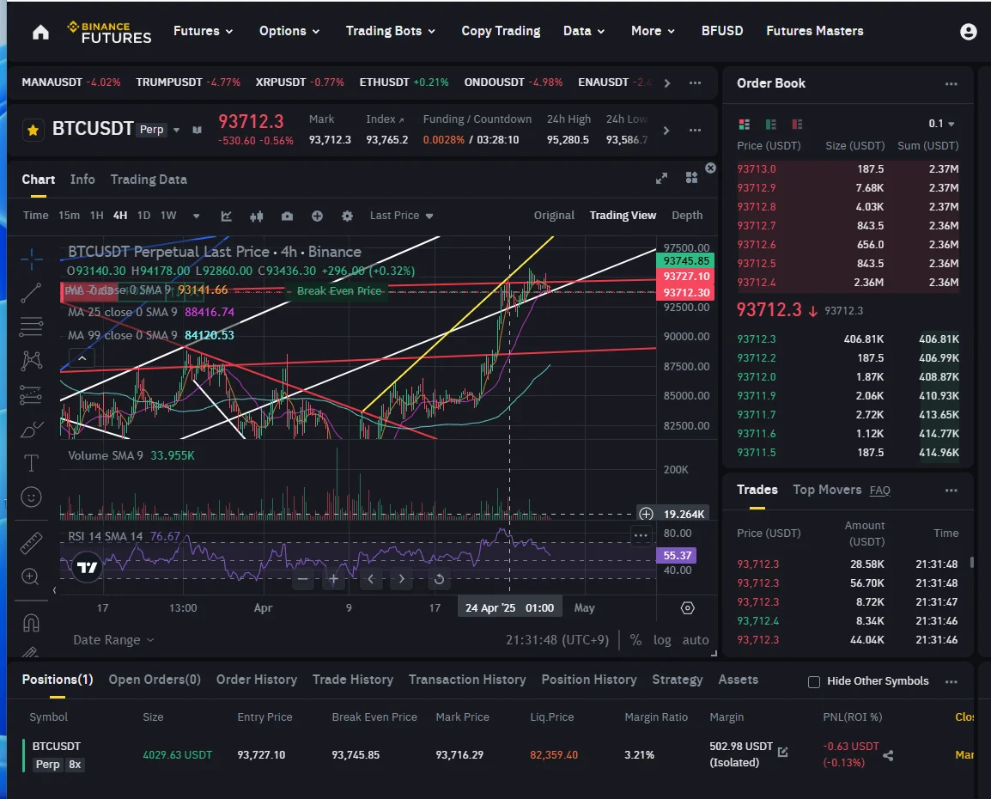Select the trend line drawing tool
The height and width of the screenshot is (799, 991).
tap(31, 293)
